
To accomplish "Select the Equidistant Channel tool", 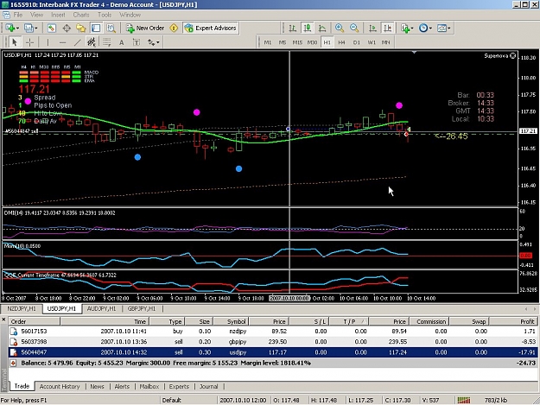I will point(92,42).
